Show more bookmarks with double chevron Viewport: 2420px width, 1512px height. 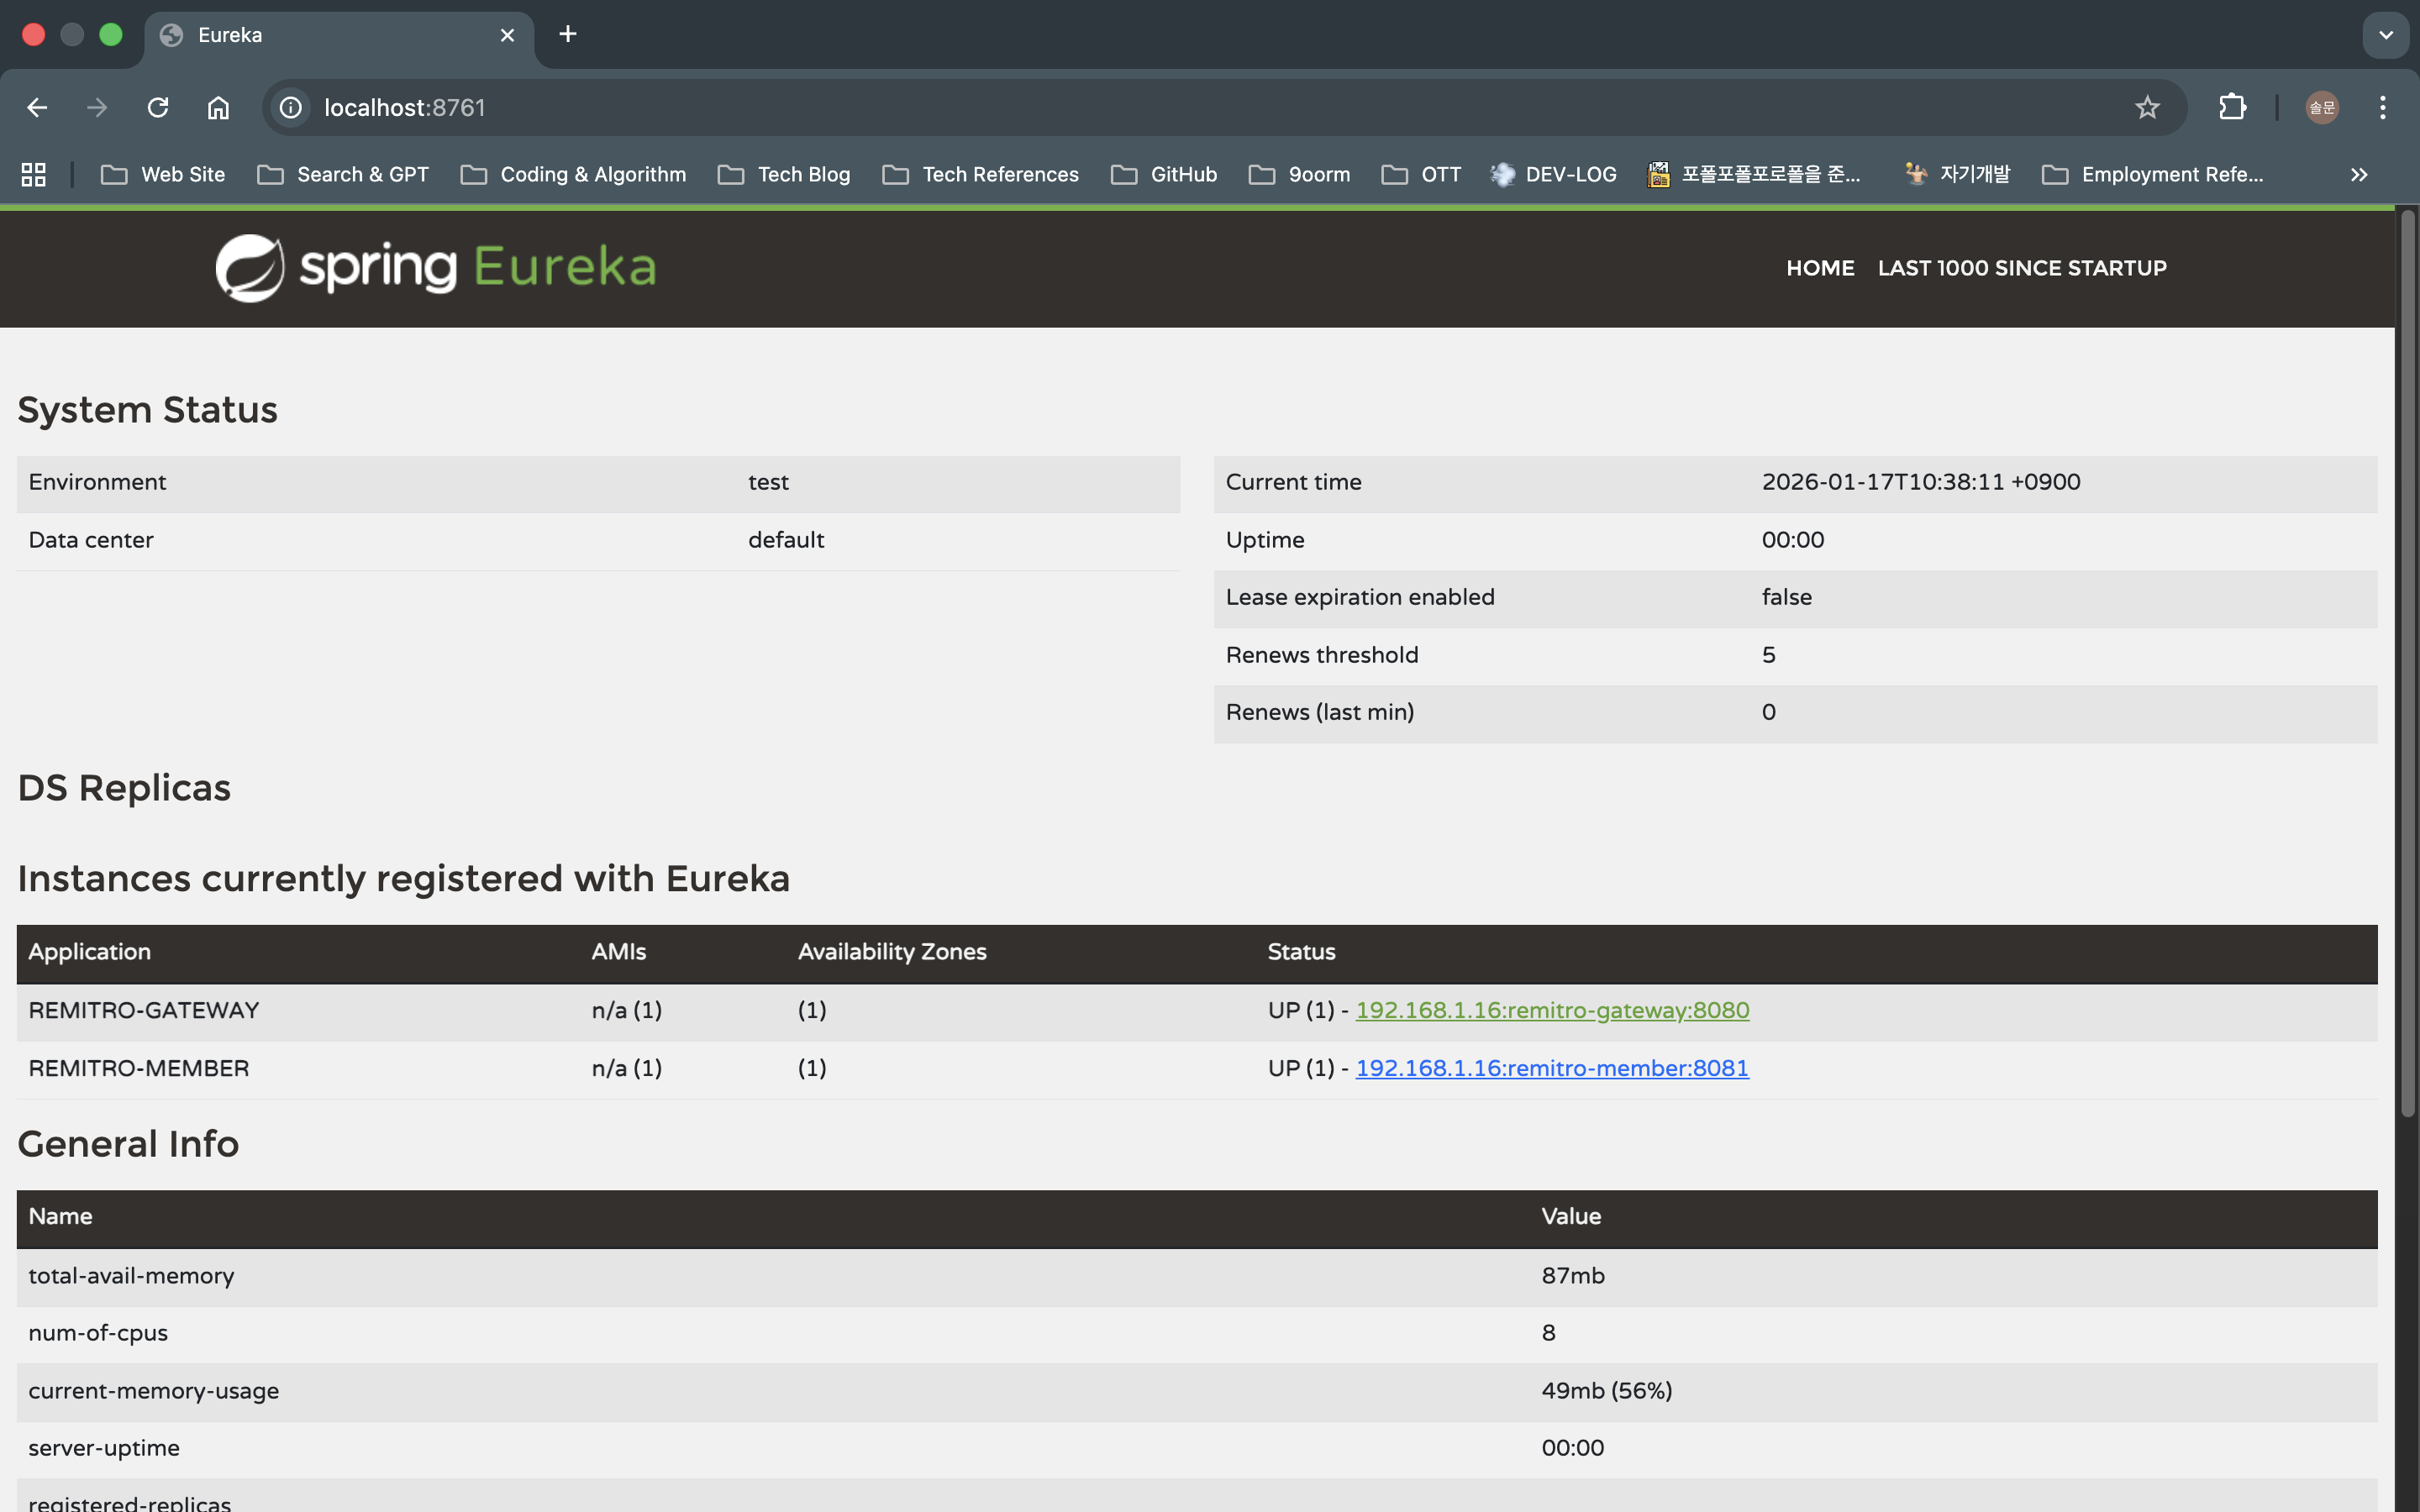tap(2359, 174)
